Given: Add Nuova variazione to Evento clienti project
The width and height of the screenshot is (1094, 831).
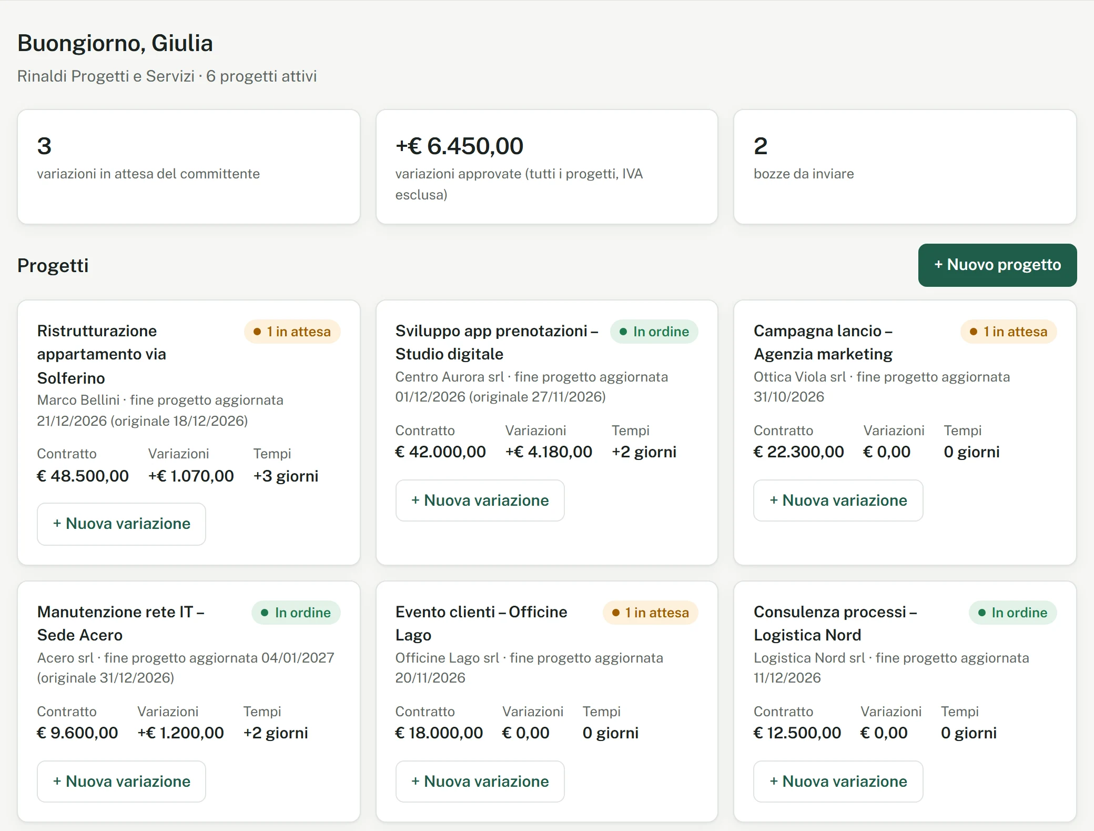Looking at the screenshot, I should pos(480,782).
